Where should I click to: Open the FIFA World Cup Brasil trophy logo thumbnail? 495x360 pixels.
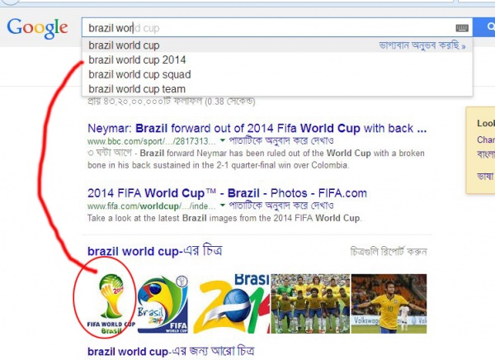(x=111, y=304)
